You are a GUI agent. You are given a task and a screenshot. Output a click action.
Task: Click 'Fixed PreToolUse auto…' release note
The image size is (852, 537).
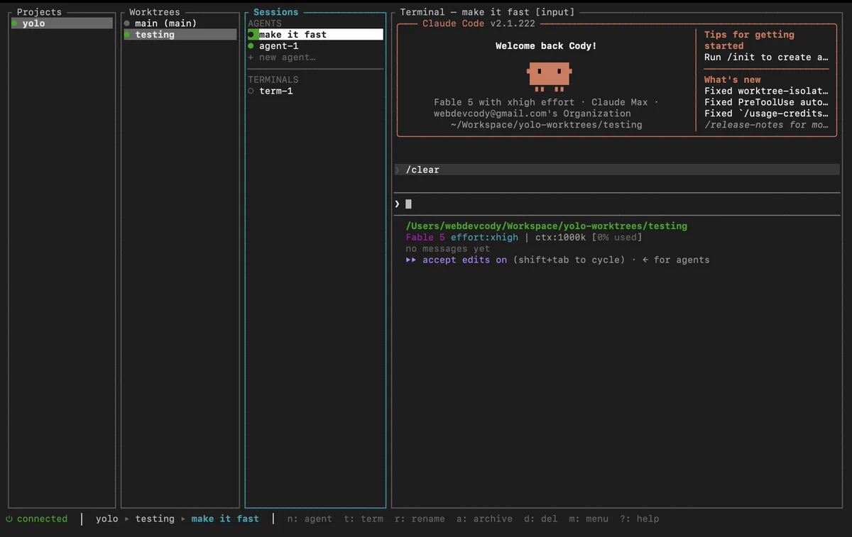click(x=766, y=102)
